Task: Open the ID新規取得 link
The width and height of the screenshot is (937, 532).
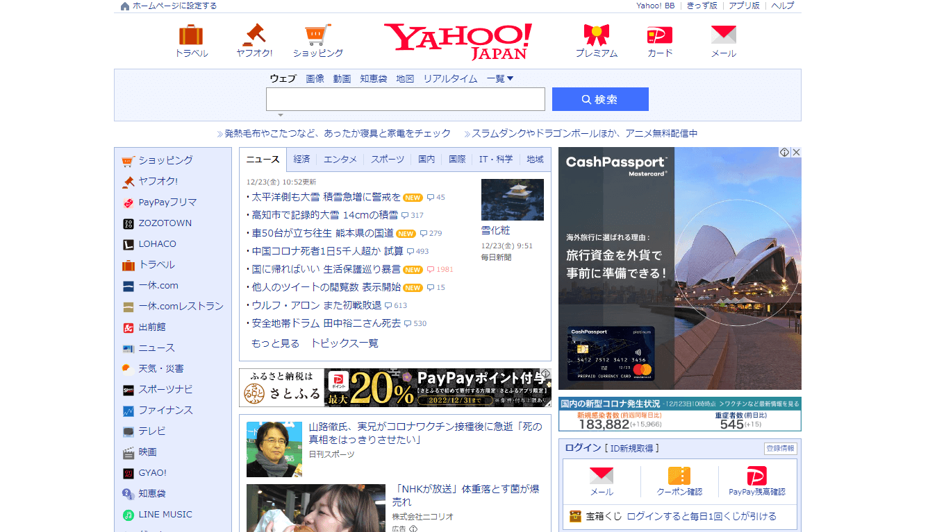Action: (631, 448)
